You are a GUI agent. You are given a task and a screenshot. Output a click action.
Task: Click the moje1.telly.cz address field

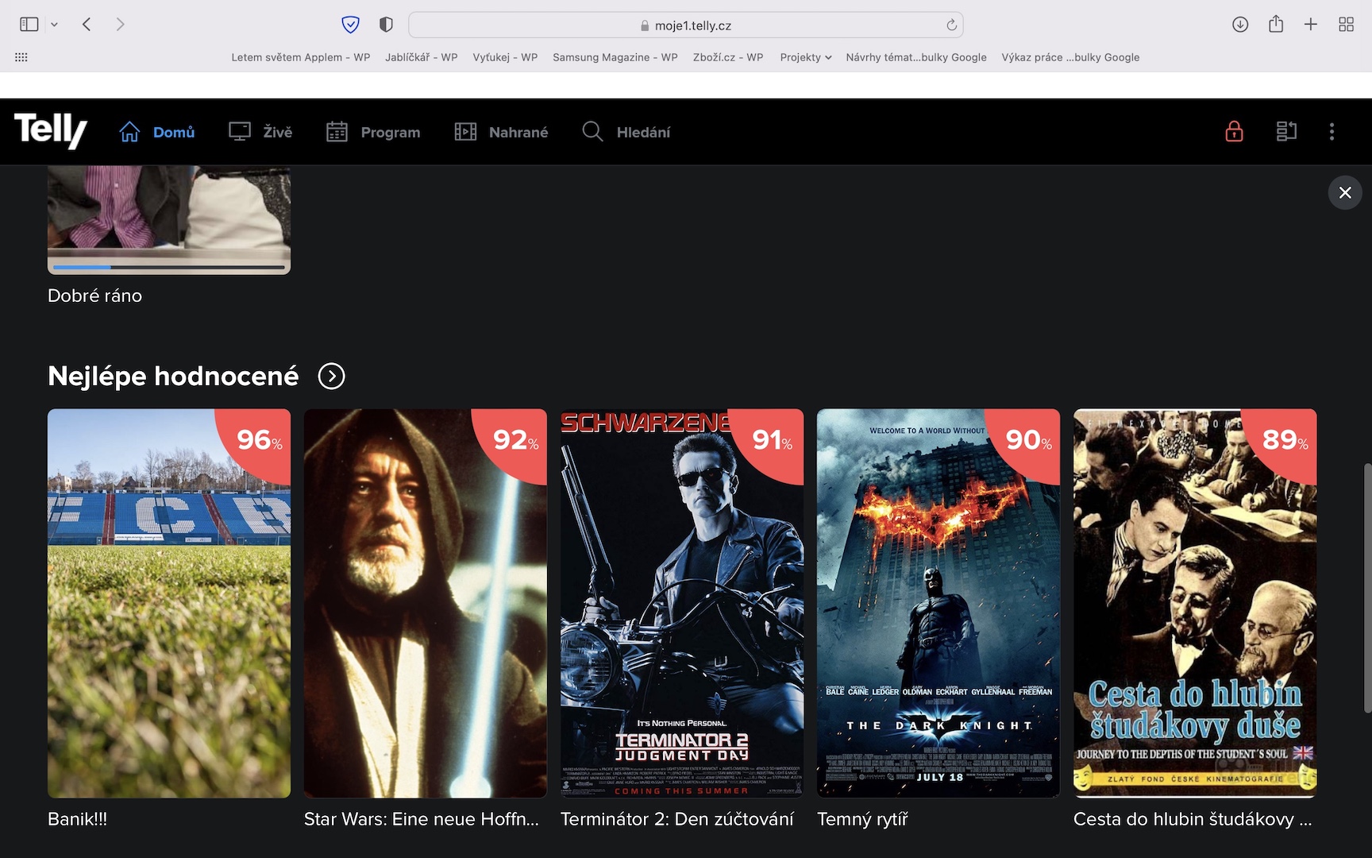(x=685, y=25)
